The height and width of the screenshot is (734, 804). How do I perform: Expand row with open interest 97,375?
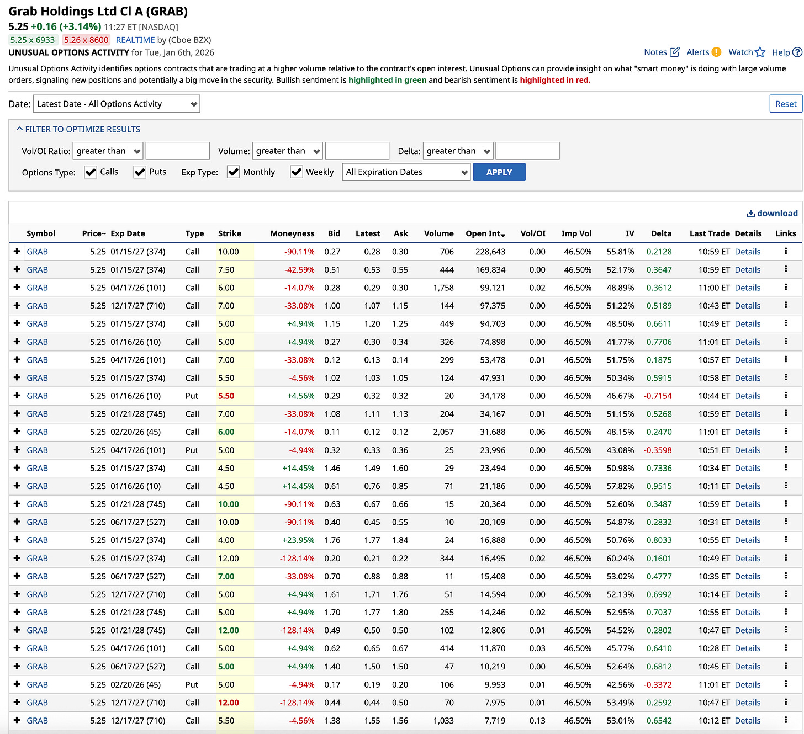[x=17, y=305]
